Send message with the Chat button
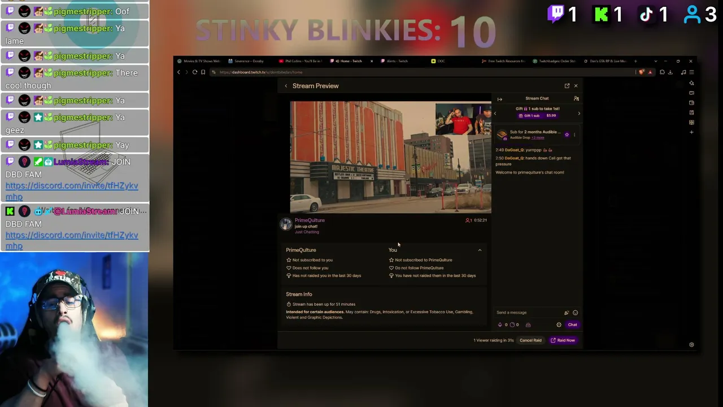Screen dimensions: 723x407 [572, 325]
